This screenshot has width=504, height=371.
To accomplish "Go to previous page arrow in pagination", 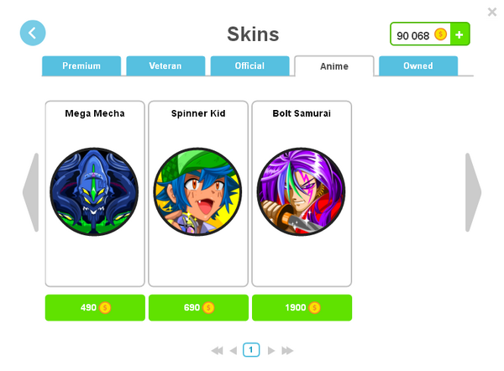I will 234,351.
